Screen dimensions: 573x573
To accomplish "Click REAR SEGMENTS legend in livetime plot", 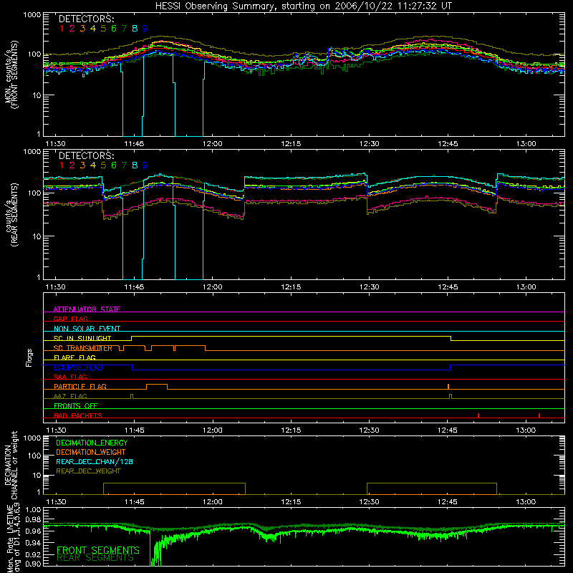I will pos(95,558).
